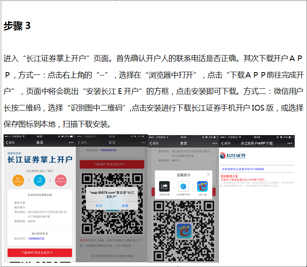Tap 返回 in the 20:34 screenshot

click(x=154, y=143)
